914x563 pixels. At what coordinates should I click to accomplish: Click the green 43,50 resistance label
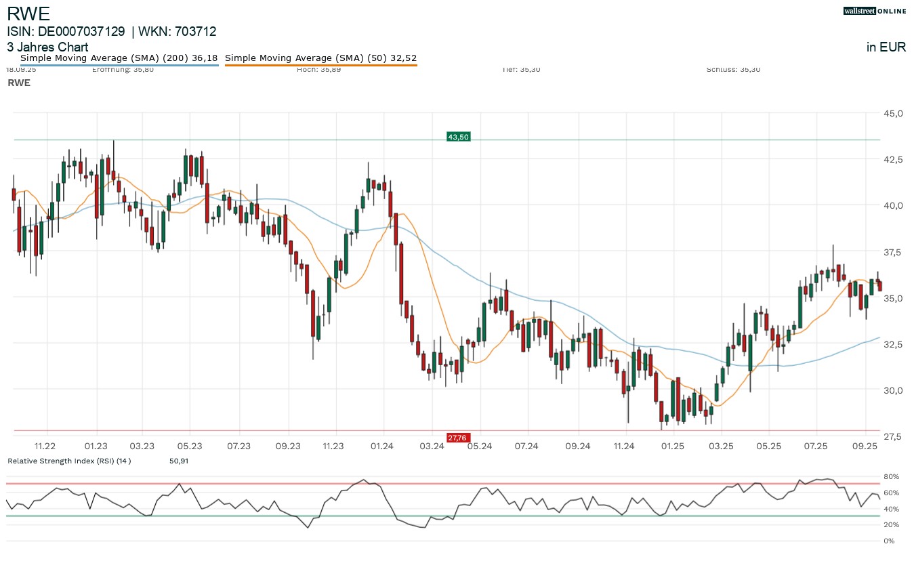click(x=458, y=137)
